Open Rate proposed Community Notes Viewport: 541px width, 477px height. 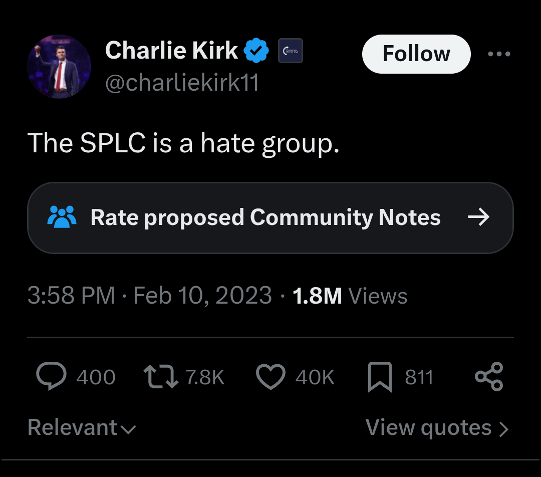(x=265, y=217)
